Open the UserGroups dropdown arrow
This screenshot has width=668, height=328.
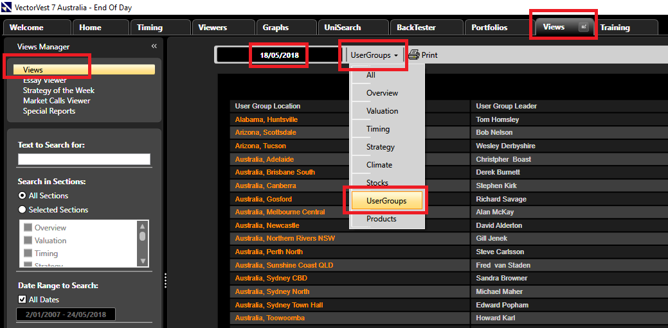pos(396,56)
